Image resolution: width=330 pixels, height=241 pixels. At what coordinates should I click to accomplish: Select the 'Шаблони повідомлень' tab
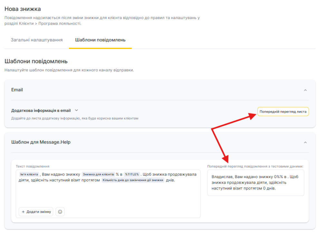coord(100,40)
